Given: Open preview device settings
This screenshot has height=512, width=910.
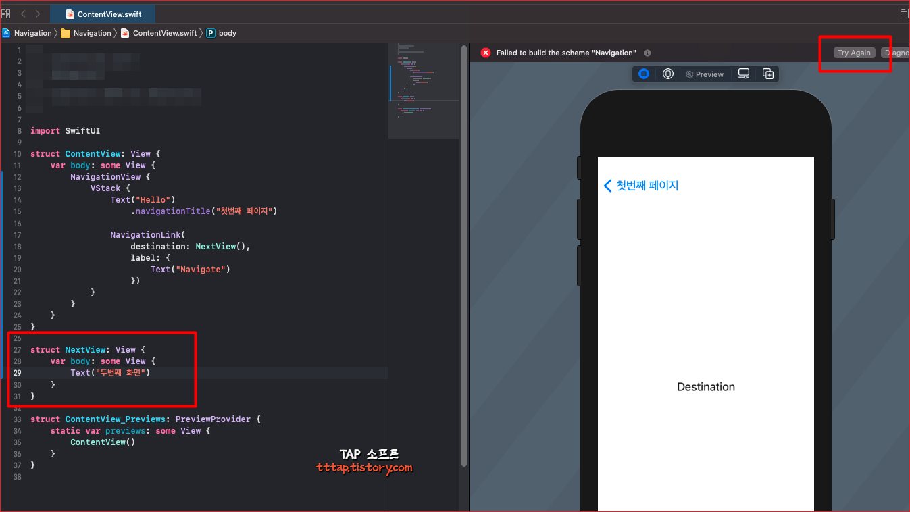Looking at the screenshot, I should point(744,74).
